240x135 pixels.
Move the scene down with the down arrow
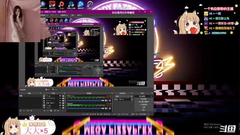(x=31, y=110)
